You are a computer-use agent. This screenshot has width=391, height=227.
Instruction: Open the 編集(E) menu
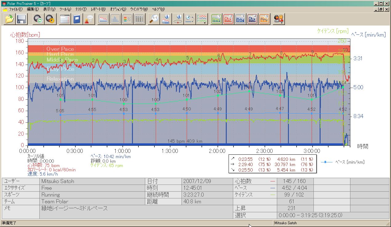tap(33, 9)
